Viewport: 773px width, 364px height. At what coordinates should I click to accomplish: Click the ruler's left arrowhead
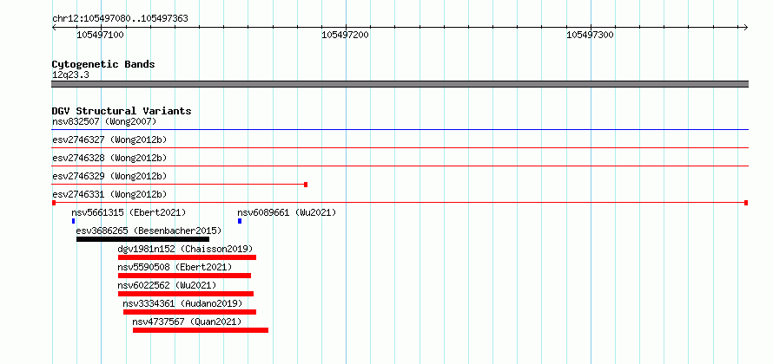point(54,27)
